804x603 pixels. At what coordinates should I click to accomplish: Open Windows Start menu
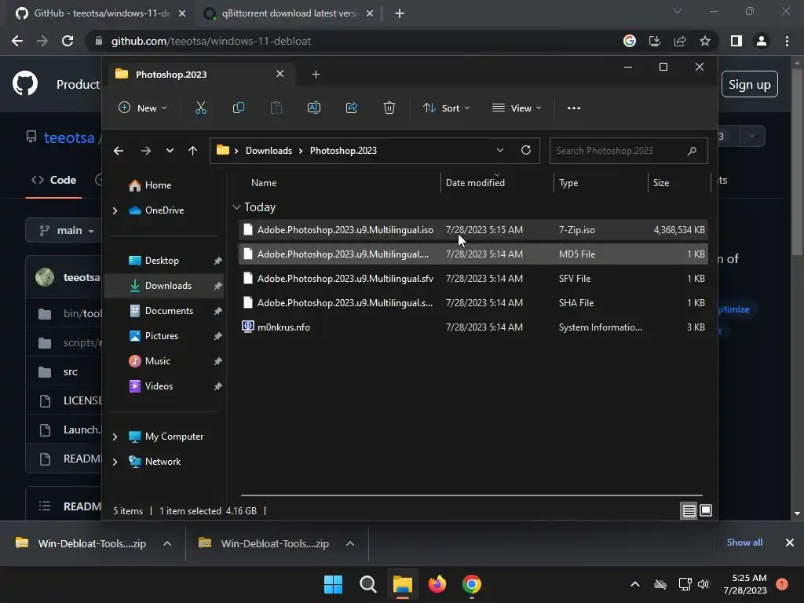pyautogui.click(x=333, y=584)
